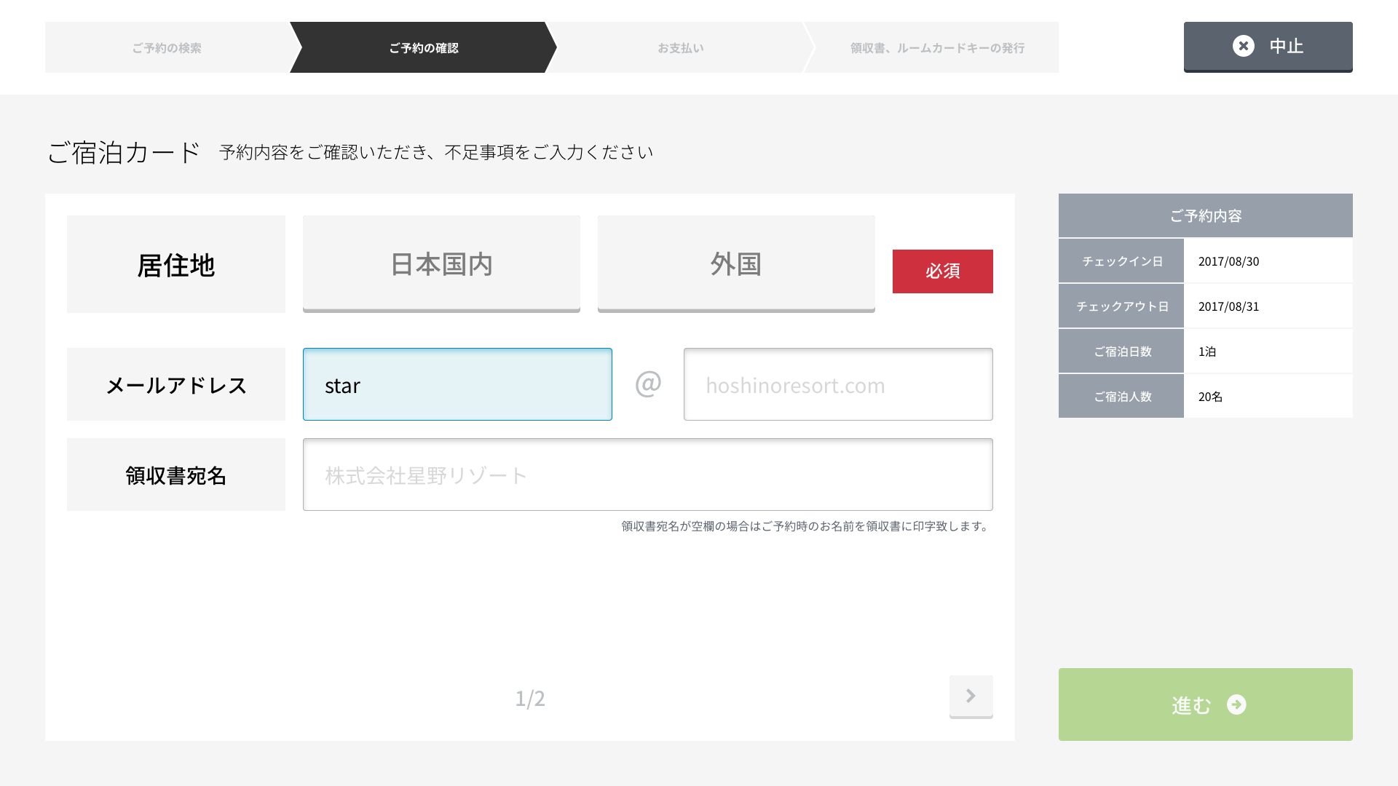The image size is (1398, 786).
Task: Click the ご予約内容 summary header
Action: (1205, 215)
